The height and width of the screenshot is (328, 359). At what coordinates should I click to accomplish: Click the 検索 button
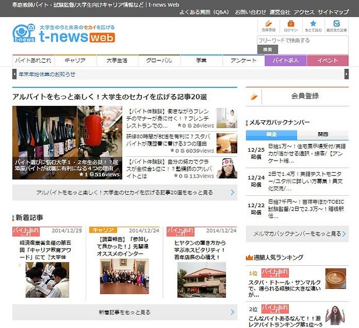coord(268,49)
